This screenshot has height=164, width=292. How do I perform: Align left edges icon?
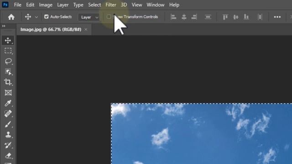tap(173, 17)
